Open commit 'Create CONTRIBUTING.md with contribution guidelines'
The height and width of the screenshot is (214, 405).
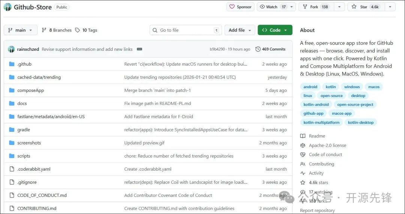point(179,208)
